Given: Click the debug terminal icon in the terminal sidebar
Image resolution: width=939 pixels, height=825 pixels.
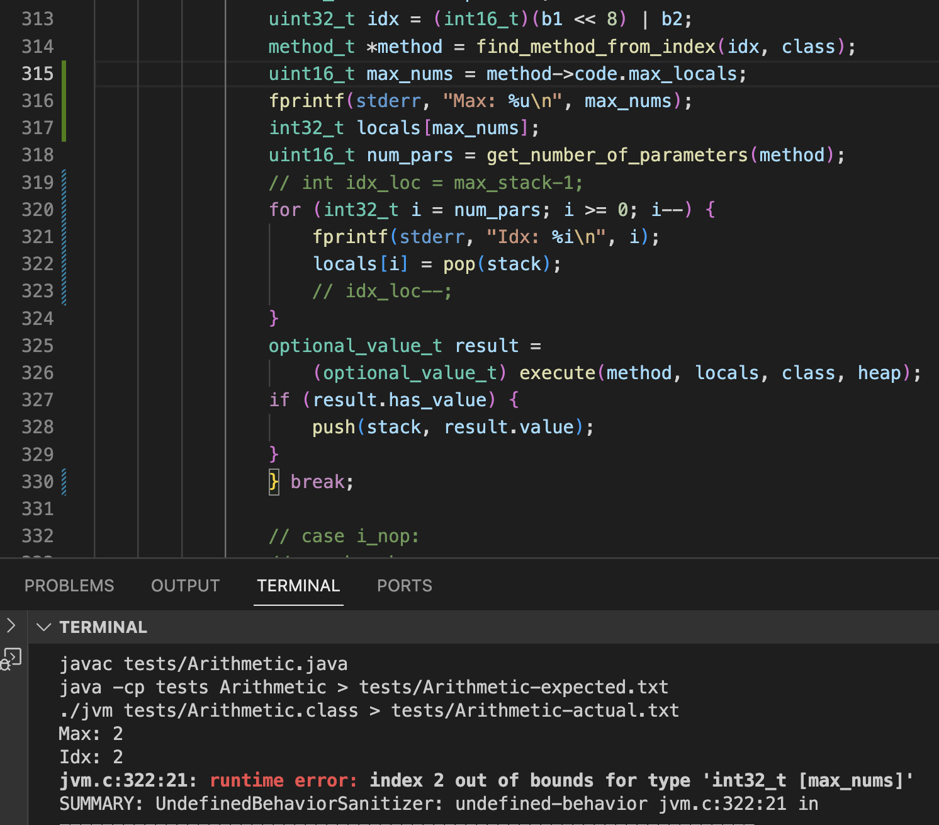Looking at the screenshot, I should coord(11,659).
